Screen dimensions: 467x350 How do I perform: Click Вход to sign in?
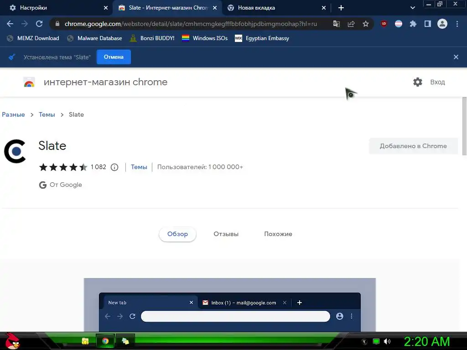(437, 82)
